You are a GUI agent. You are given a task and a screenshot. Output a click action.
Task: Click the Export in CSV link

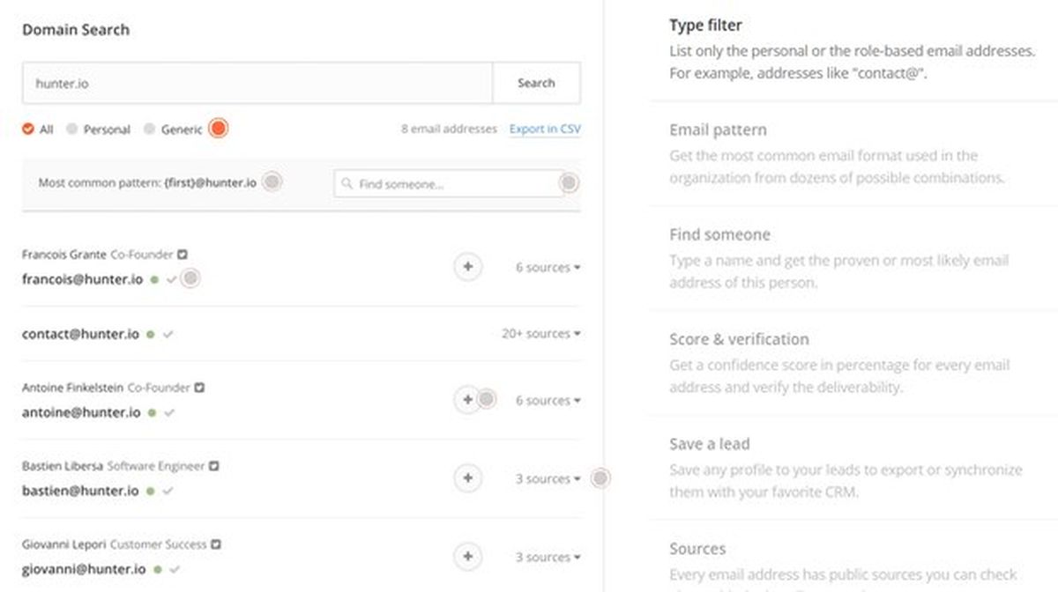pyautogui.click(x=545, y=129)
